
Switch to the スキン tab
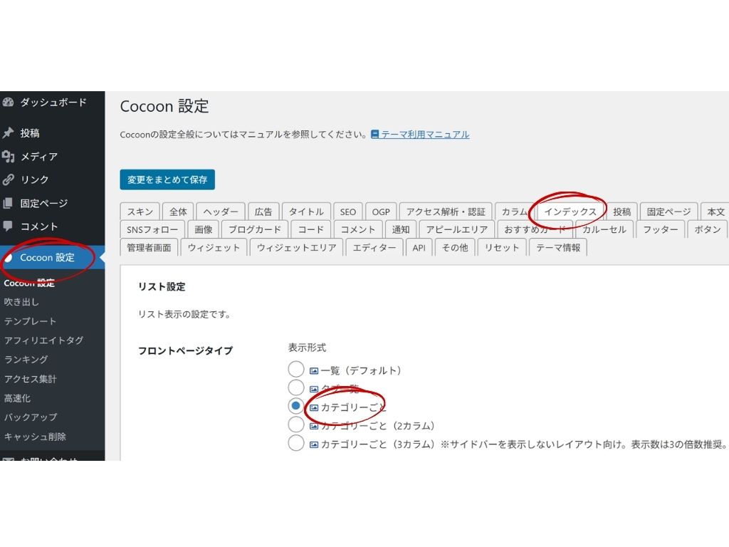(140, 212)
